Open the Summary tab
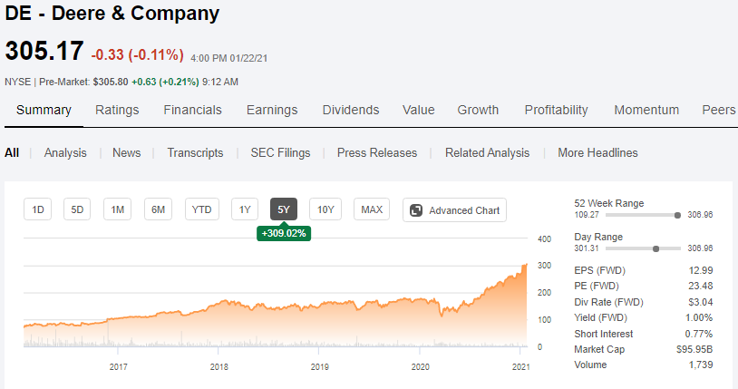 tap(44, 110)
